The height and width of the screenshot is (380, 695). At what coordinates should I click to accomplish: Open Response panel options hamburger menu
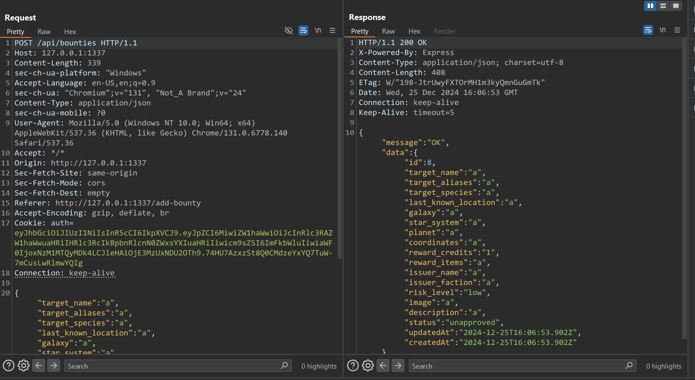point(677,30)
